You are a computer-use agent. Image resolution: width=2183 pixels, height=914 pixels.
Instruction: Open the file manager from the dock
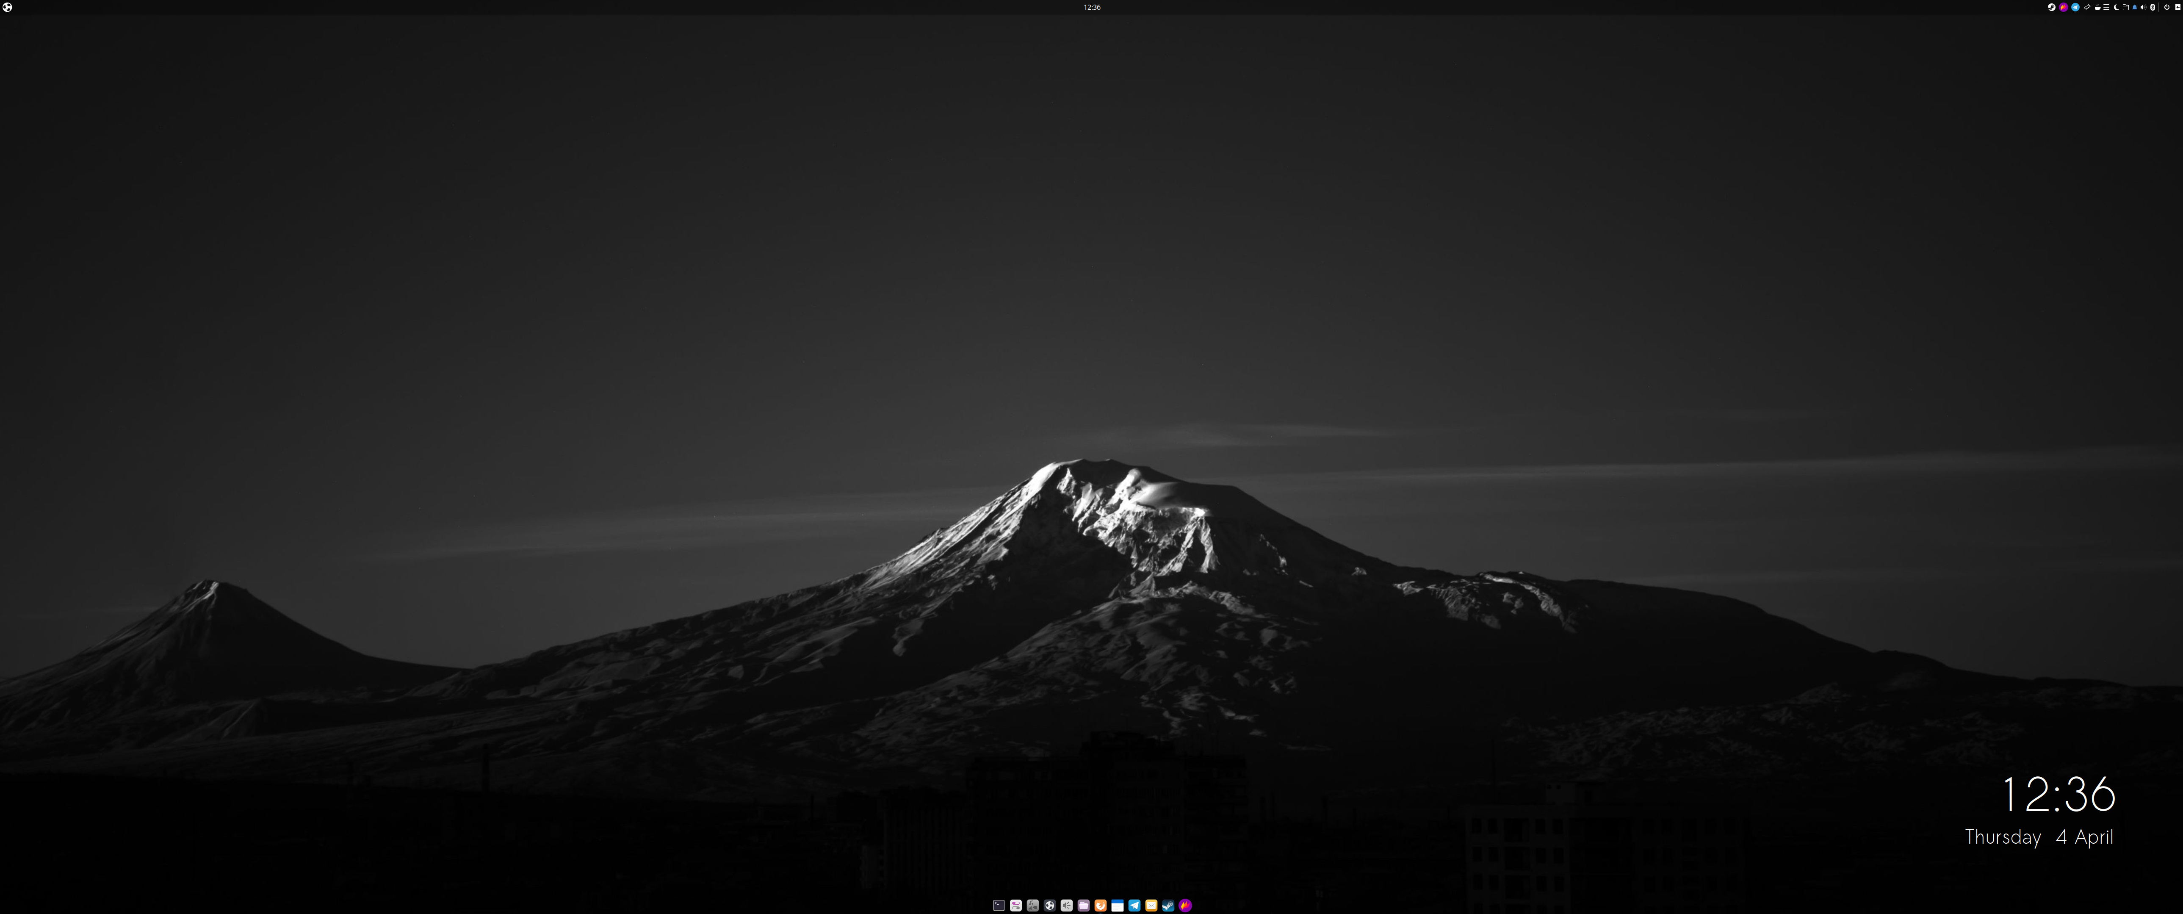coord(1083,906)
